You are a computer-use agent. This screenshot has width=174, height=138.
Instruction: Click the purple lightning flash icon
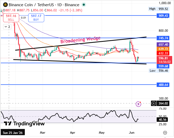tap(139, 104)
